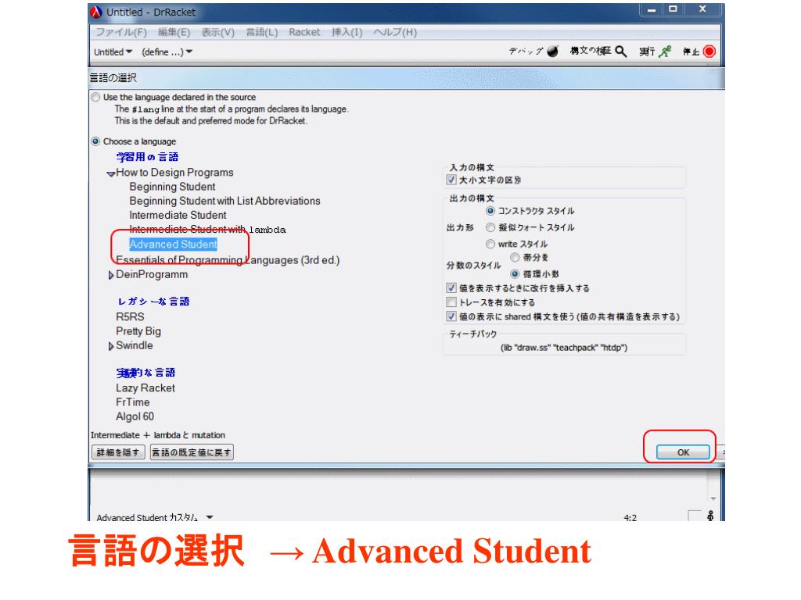The width and height of the screenshot is (801, 600).
Task: Select the Lazy Racket language
Action: (145, 388)
